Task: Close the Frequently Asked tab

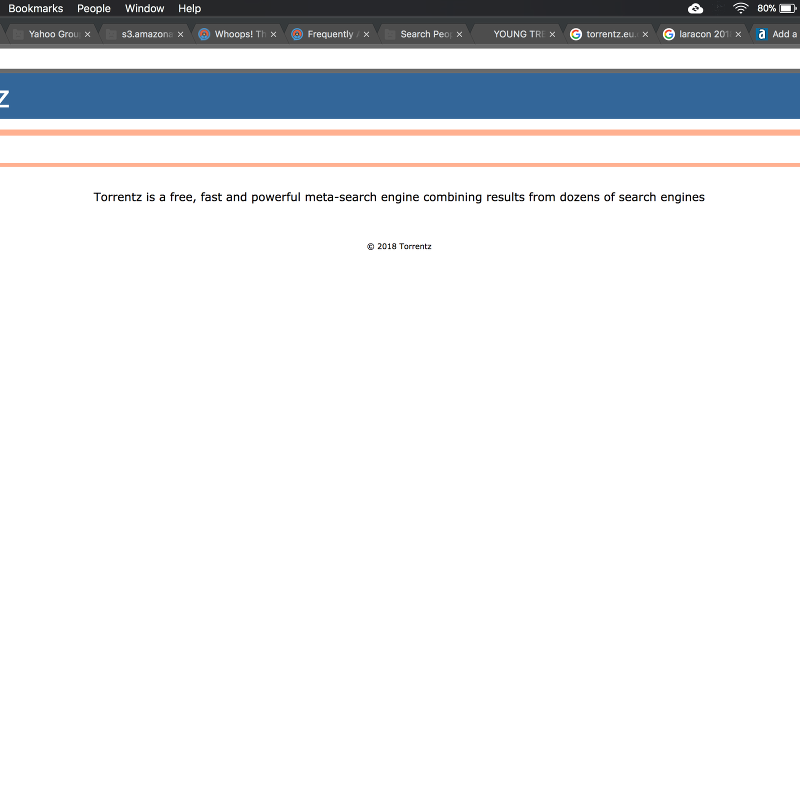Action: tap(366, 34)
